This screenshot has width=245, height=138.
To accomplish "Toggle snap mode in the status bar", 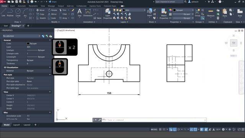I will tap(164, 130).
